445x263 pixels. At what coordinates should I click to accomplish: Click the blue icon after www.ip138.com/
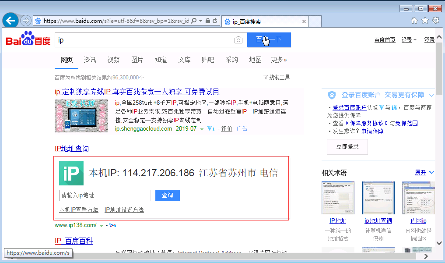coord(112,225)
